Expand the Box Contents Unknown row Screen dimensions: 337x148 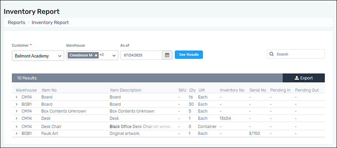click(17, 111)
